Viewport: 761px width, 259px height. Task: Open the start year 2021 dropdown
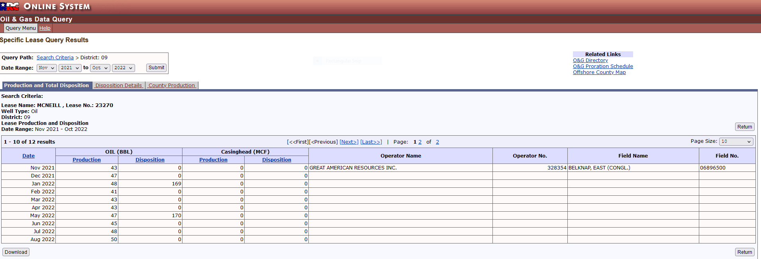[x=70, y=68]
